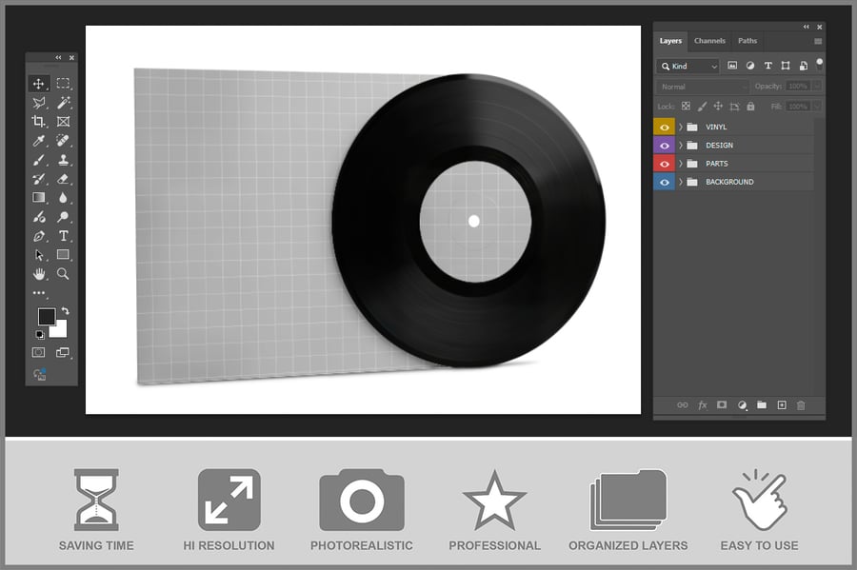Image resolution: width=857 pixels, height=570 pixels.
Task: Select the Hand tool
Action: [x=39, y=274]
